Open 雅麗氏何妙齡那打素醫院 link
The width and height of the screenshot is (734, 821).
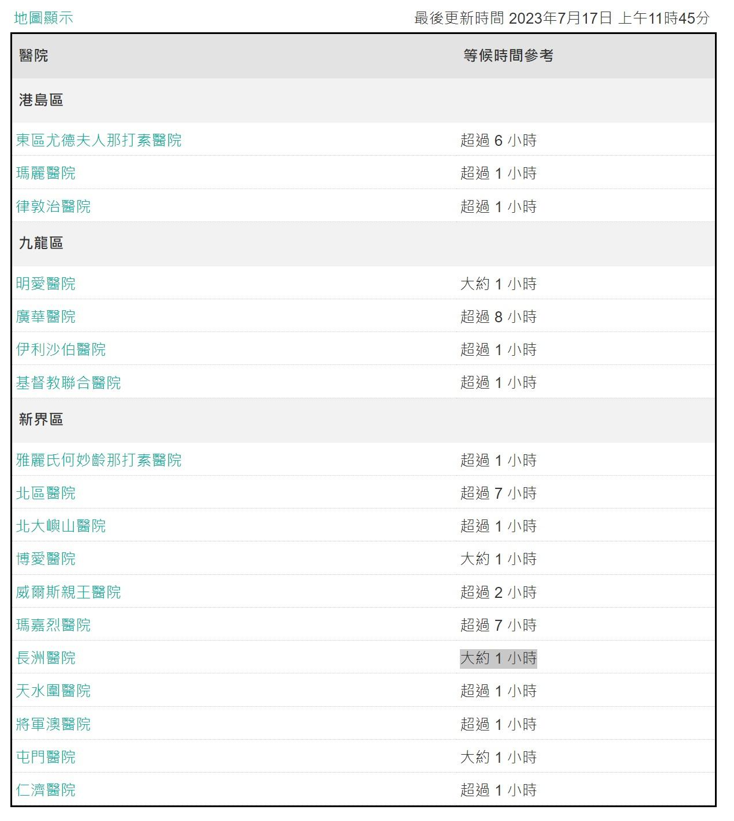99,460
